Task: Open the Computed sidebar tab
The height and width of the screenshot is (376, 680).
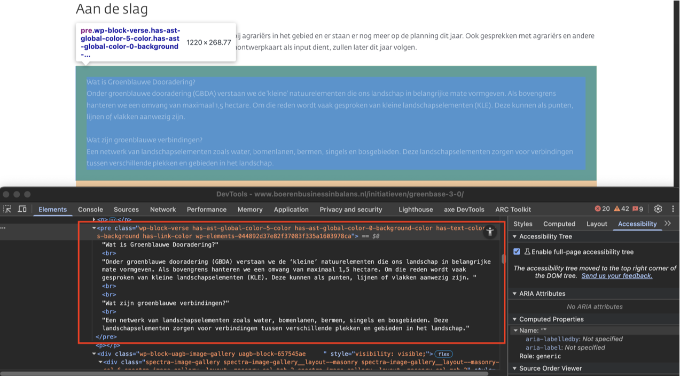Action: click(559, 224)
